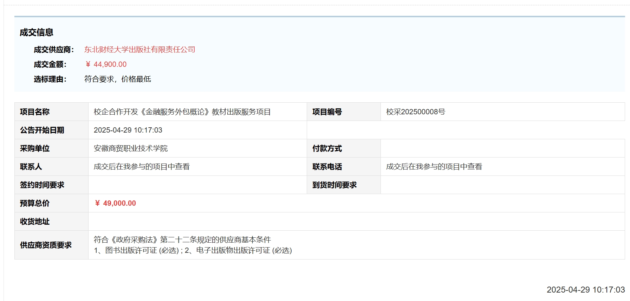Click the 联系人 value 成交后在我参与的项目中查看
Screen dimensions: 630x301
(142, 167)
